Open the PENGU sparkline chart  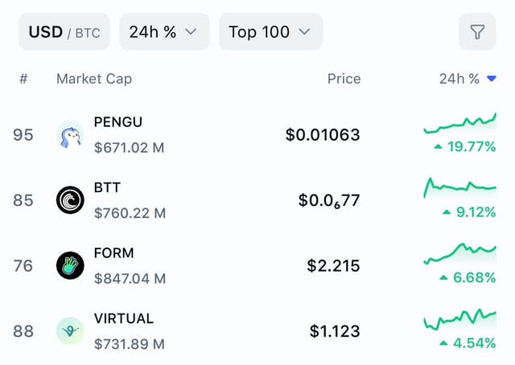(459, 123)
